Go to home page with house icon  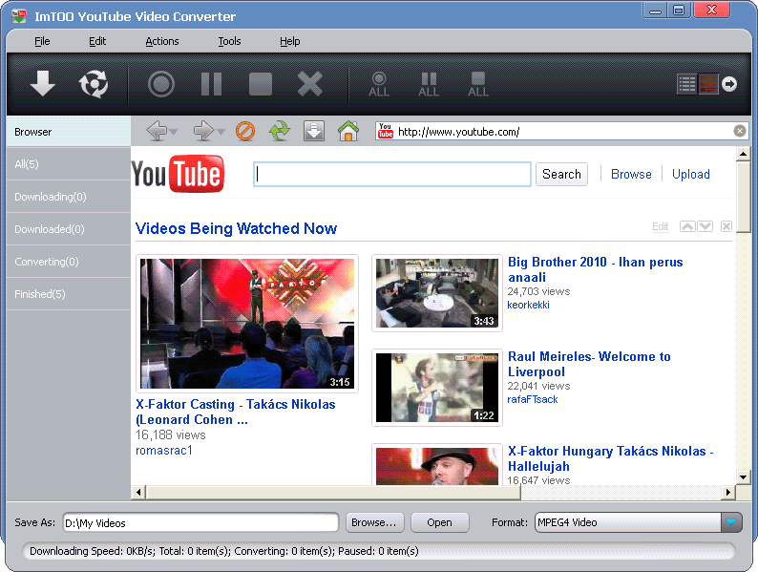click(348, 131)
